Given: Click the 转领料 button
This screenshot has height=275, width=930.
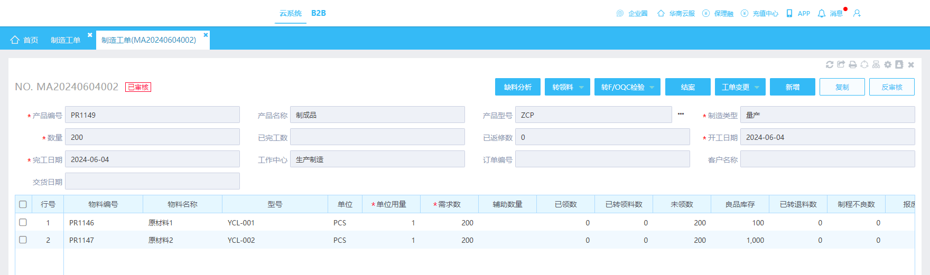Looking at the screenshot, I should [x=562, y=87].
